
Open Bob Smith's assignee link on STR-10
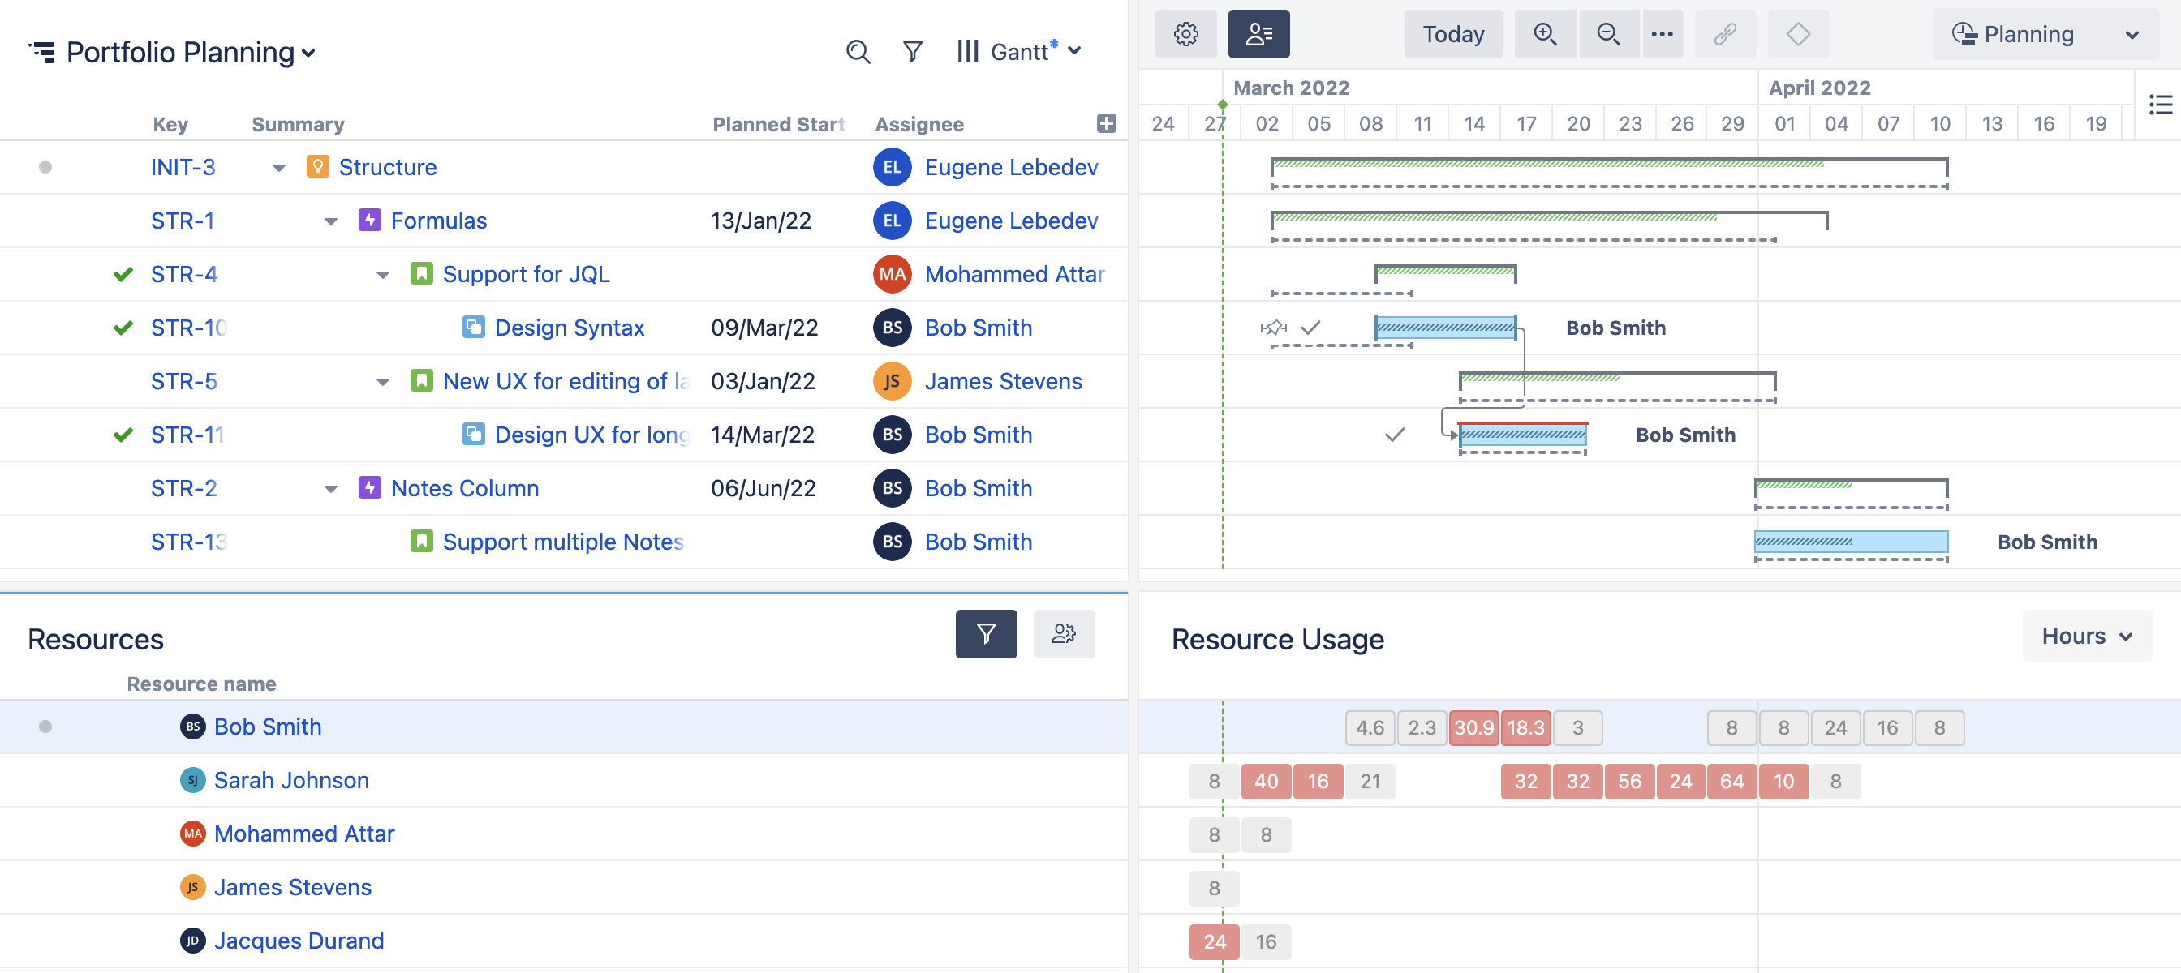pyautogui.click(x=978, y=328)
